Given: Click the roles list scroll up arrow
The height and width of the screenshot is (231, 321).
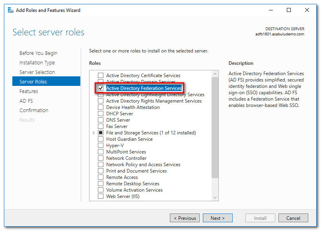Looking at the screenshot, I should click(215, 74).
